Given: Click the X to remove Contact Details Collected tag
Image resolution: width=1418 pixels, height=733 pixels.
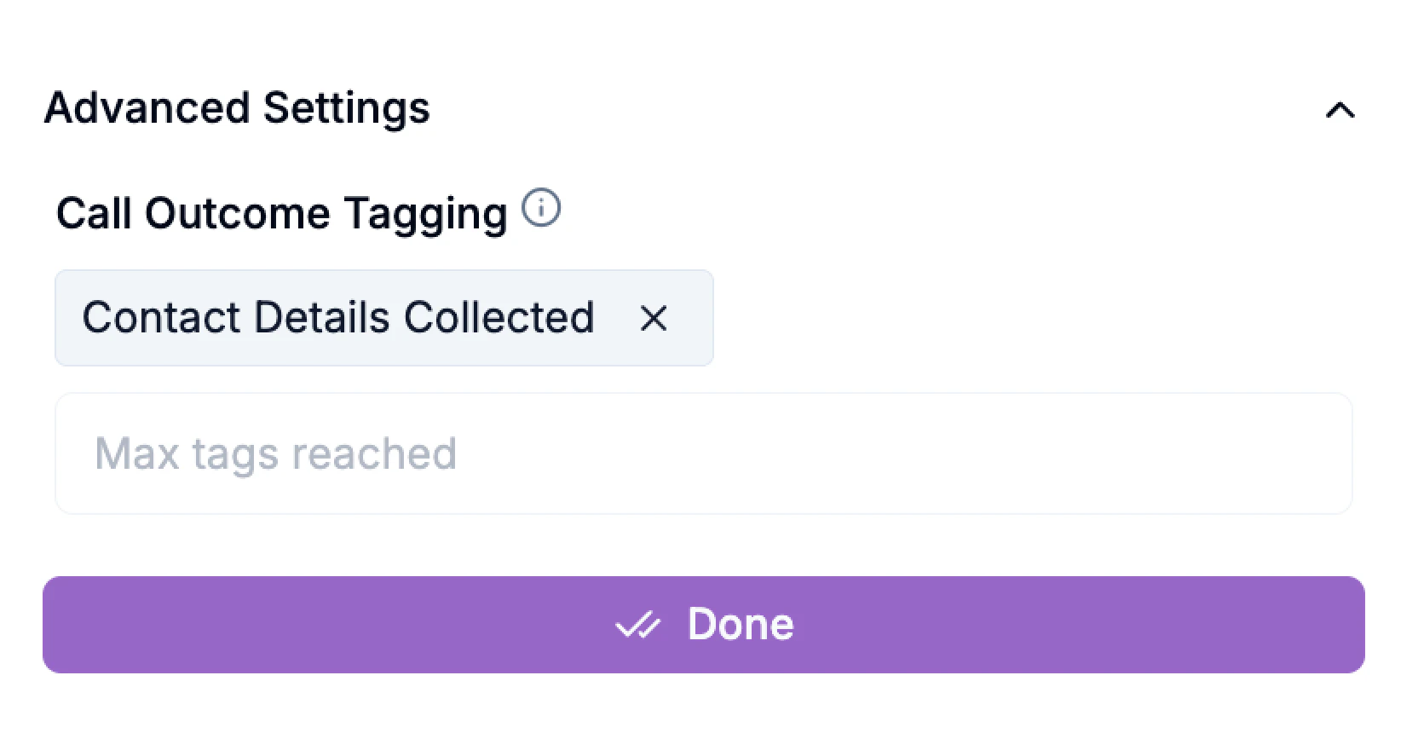Looking at the screenshot, I should pos(653,318).
